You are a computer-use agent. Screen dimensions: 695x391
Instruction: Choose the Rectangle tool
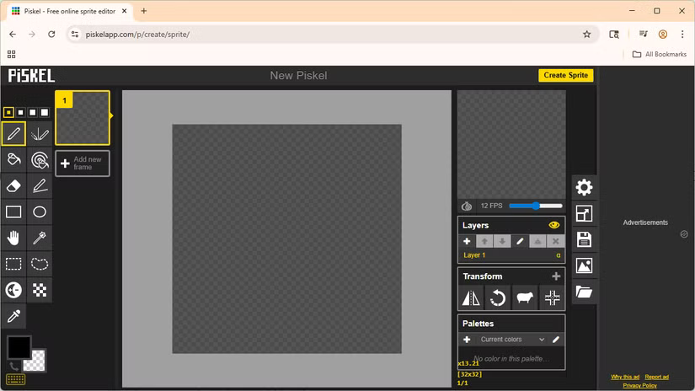[x=13, y=212]
